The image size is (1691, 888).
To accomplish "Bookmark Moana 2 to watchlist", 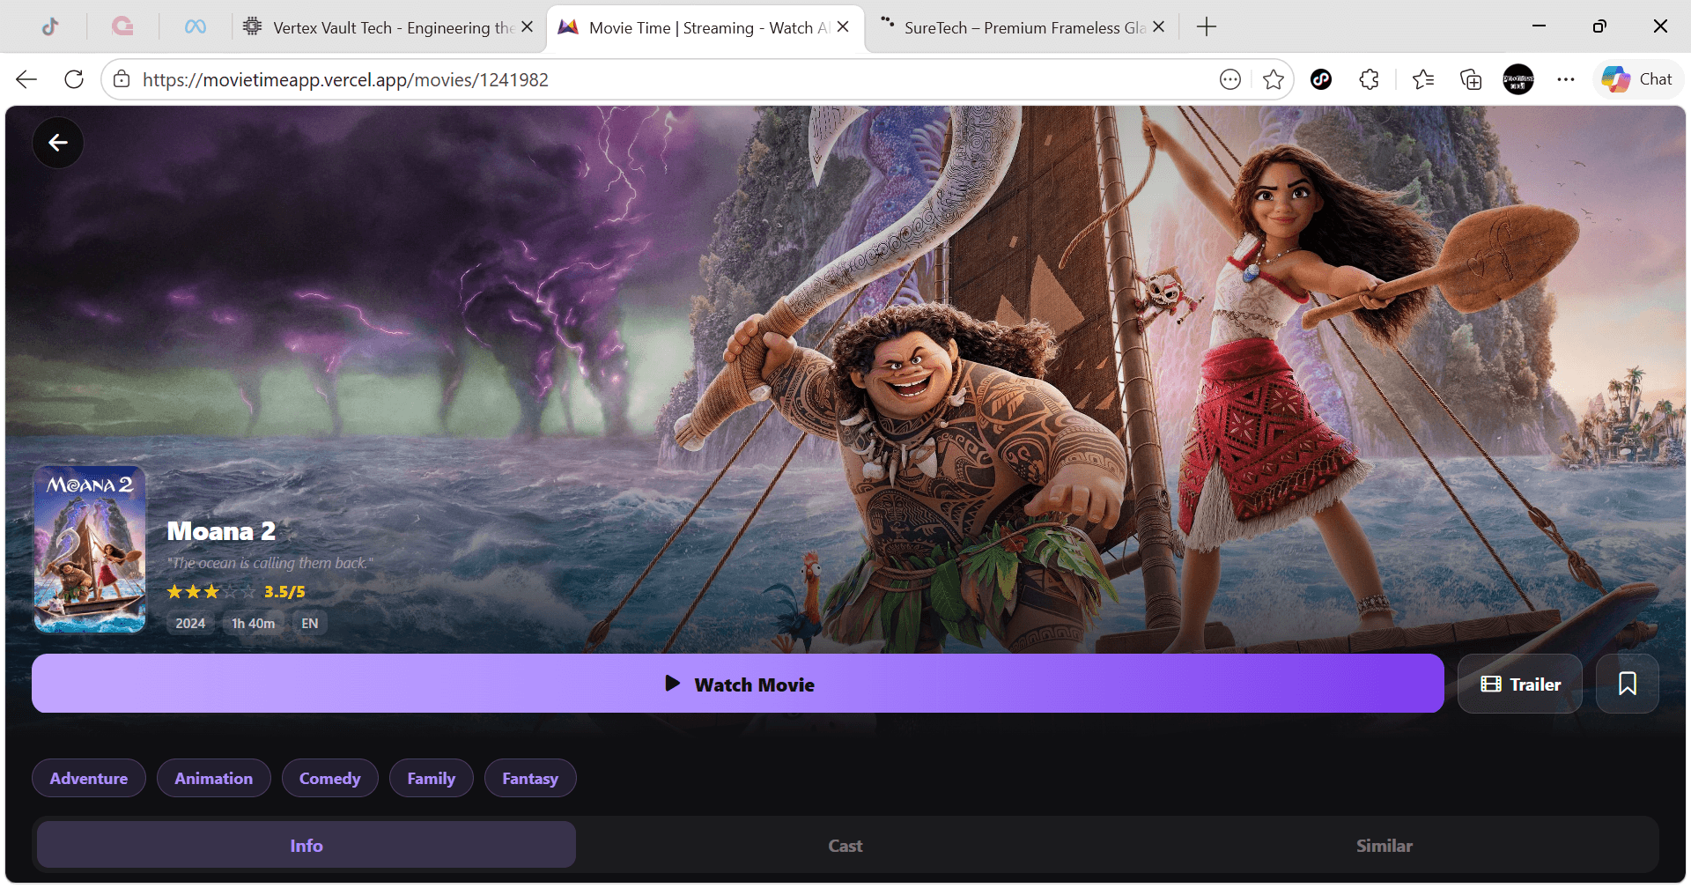I will (1627, 684).
